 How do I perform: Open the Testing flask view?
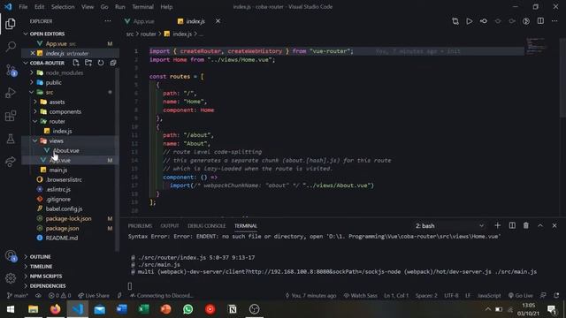click(11, 139)
